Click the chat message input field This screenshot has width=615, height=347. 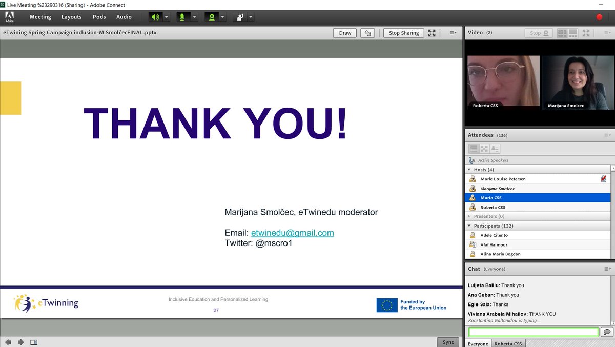533,331
